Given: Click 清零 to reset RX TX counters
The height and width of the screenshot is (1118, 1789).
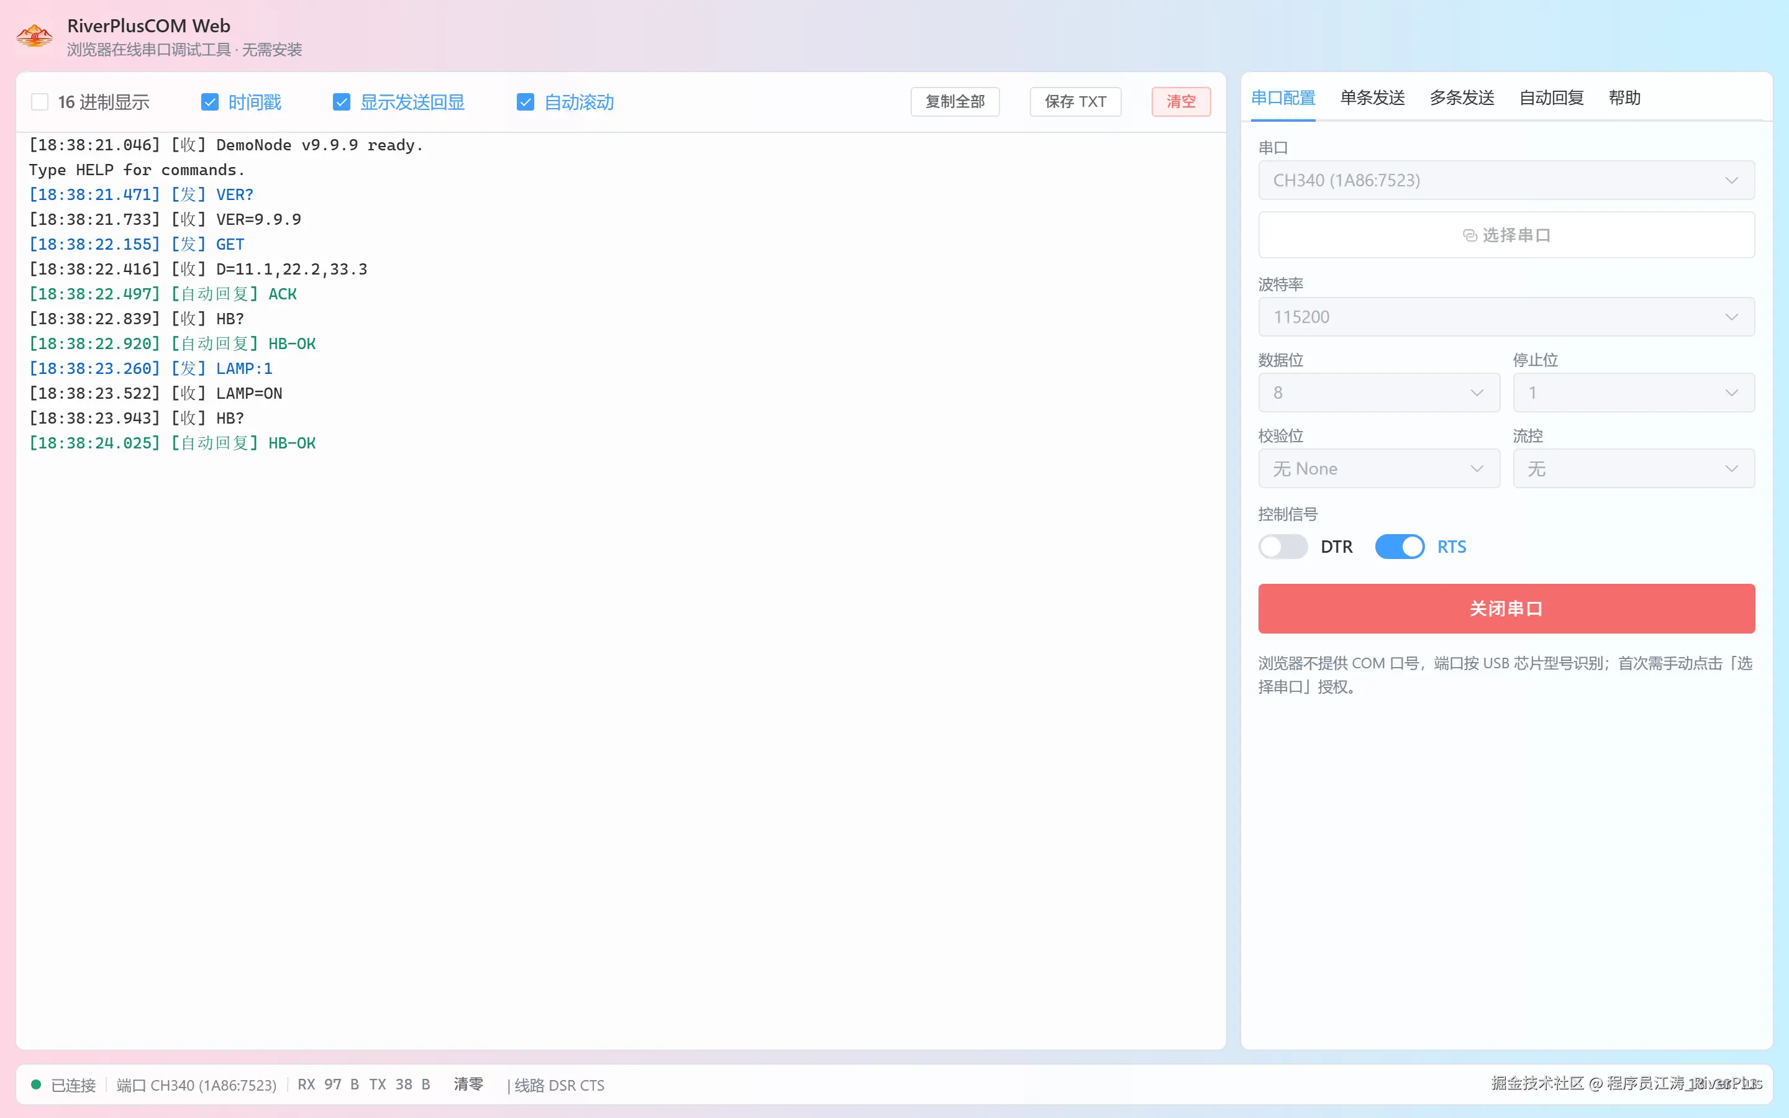Looking at the screenshot, I should click(468, 1084).
